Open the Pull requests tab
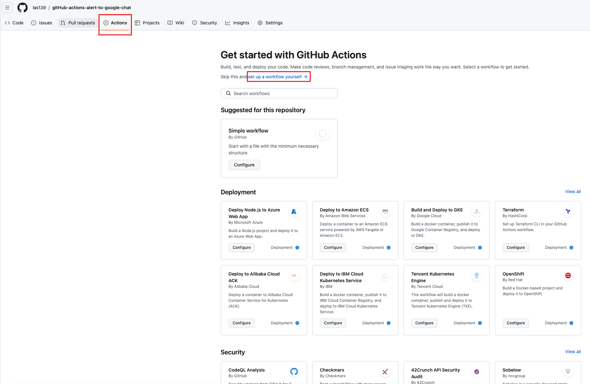Image resolution: width=590 pixels, height=384 pixels. pos(78,23)
